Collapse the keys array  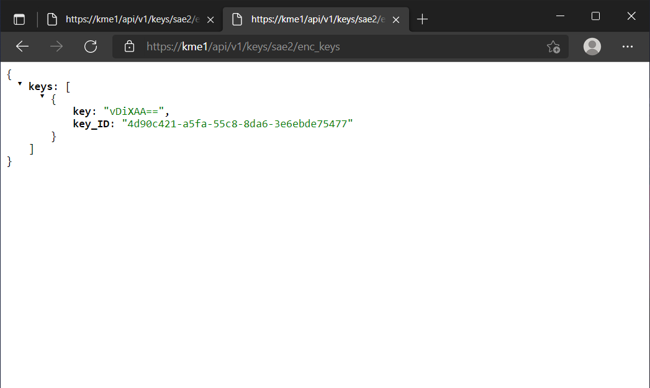(x=19, y=84)
